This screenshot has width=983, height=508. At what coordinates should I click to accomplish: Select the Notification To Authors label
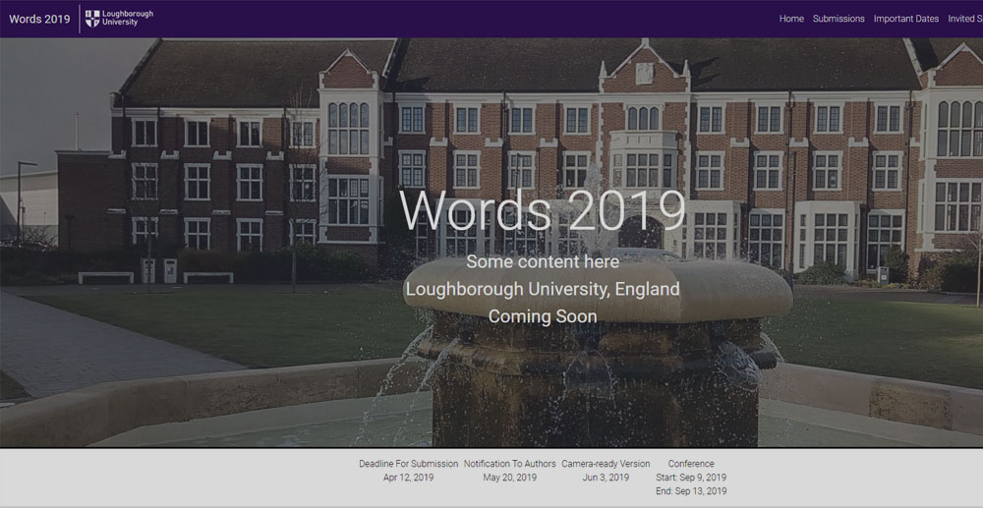click(x=509, y=464)
